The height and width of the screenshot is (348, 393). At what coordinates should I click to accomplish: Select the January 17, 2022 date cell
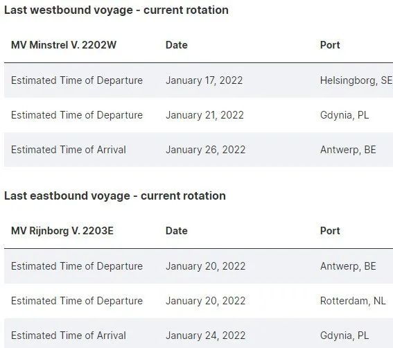[x=204, y=80]
